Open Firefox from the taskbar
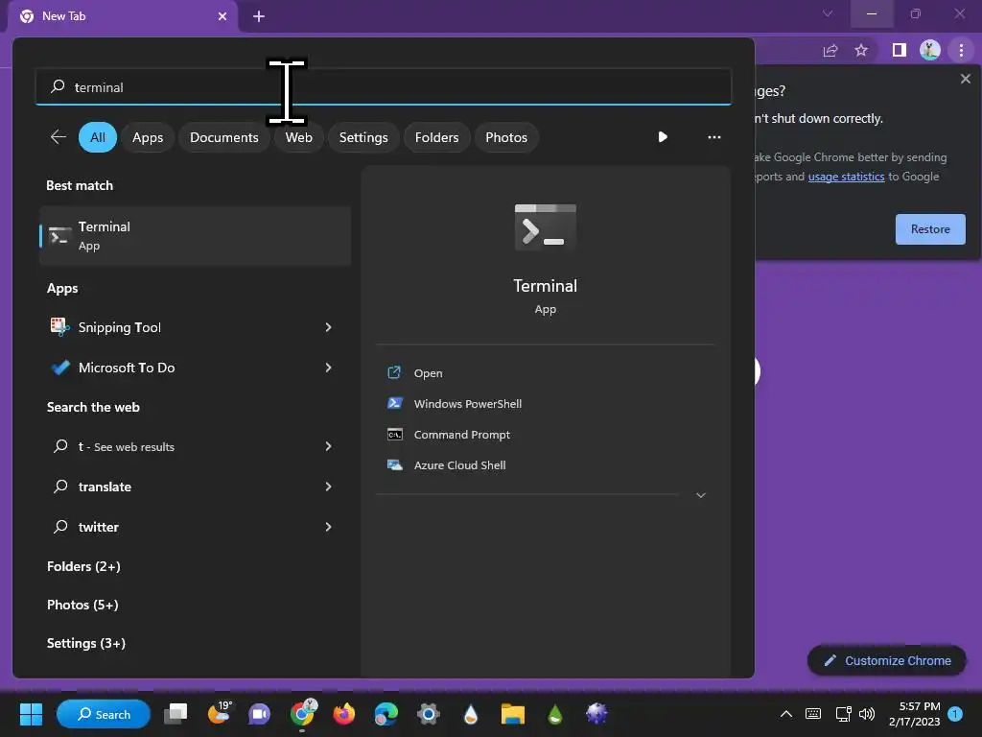This screenshot has height=737, width=982. [x=344, y=714]
